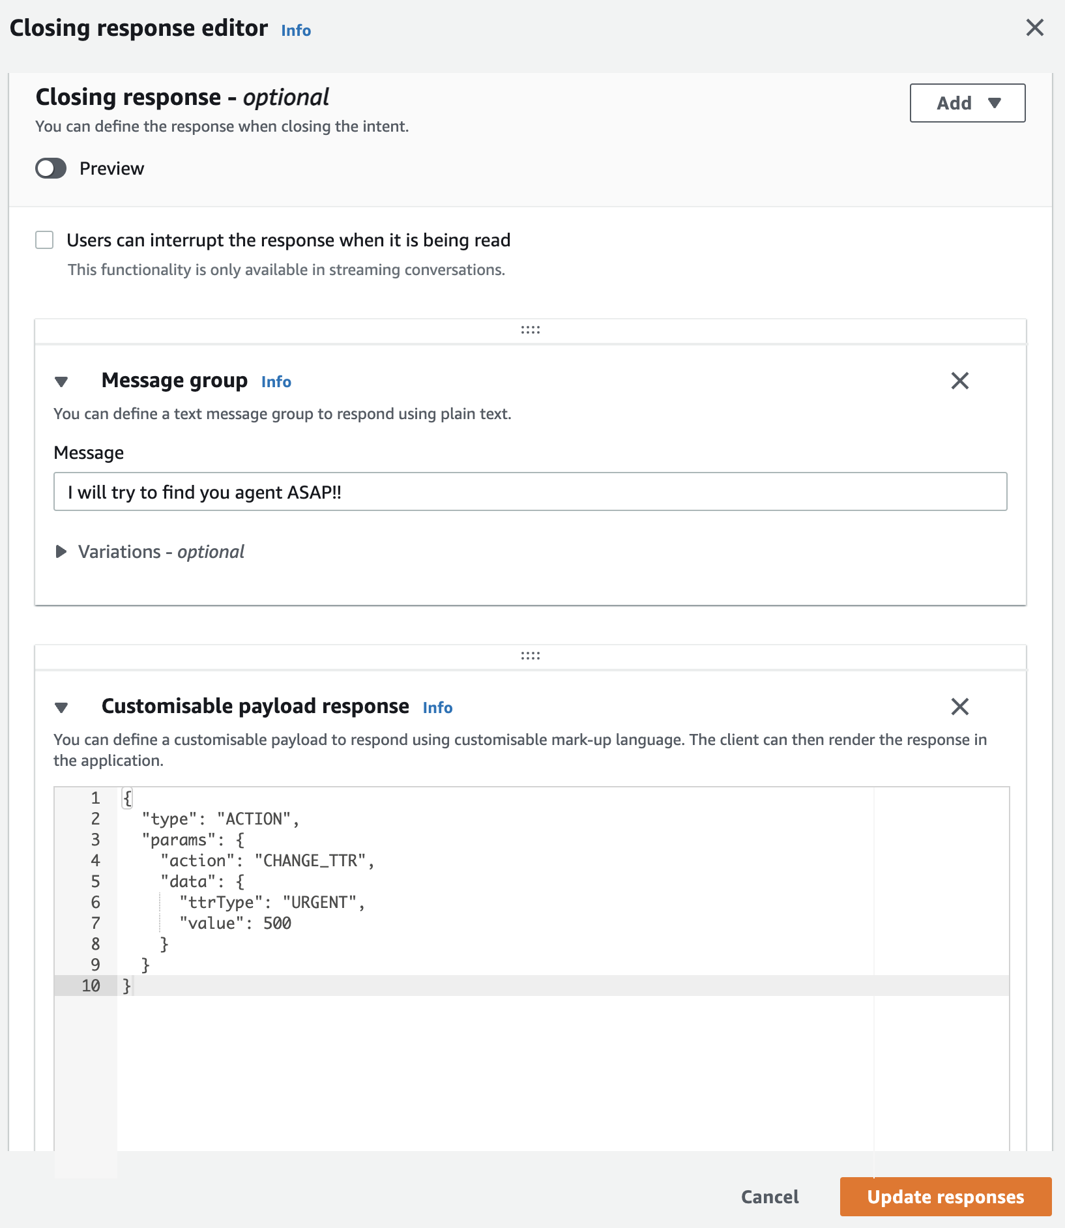Collapse the Customisable payload response section
This screenshot has width=1065, height=1228.
(61, 707)
